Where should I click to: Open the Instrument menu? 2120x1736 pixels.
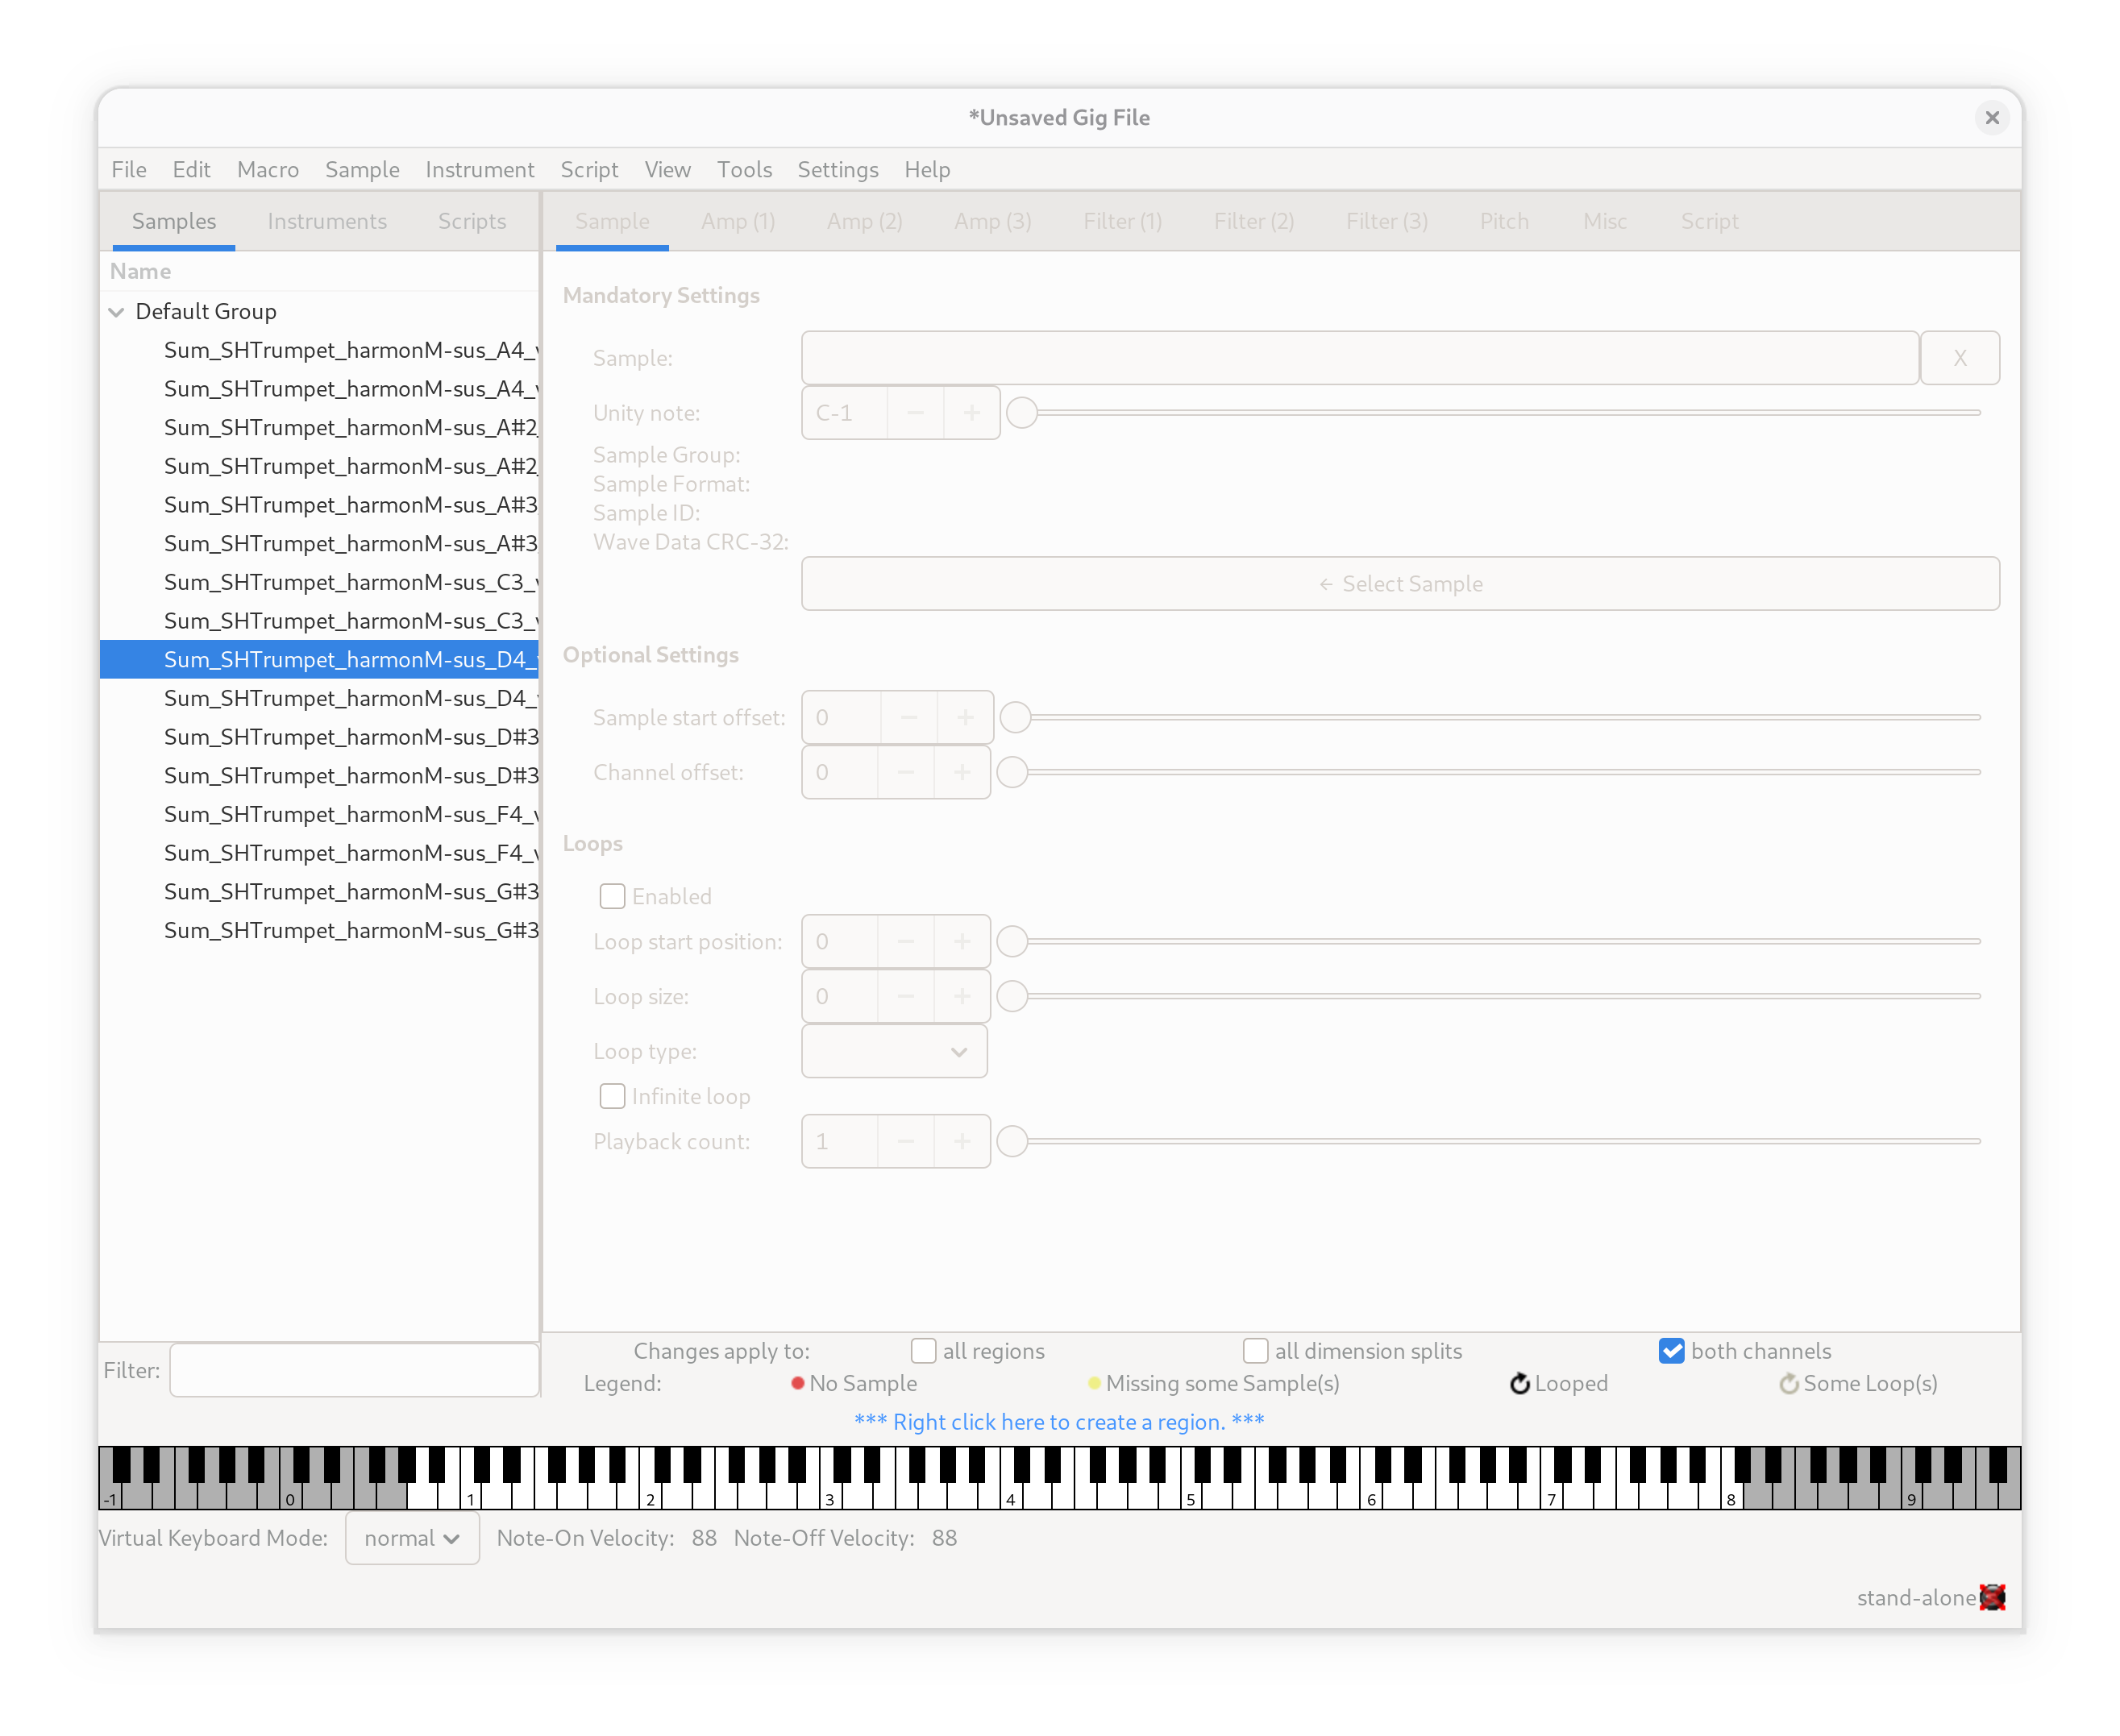479,170
